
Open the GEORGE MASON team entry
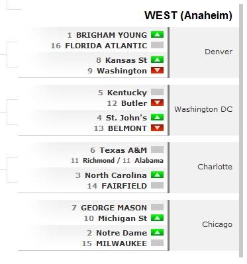click(x=114, y=208)
